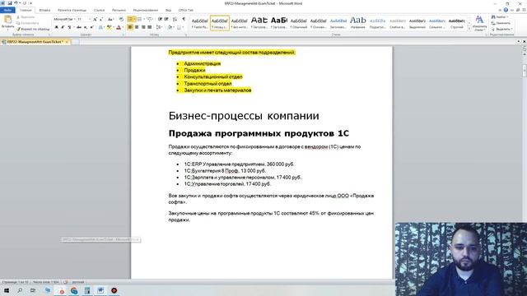Align text right

143,27
